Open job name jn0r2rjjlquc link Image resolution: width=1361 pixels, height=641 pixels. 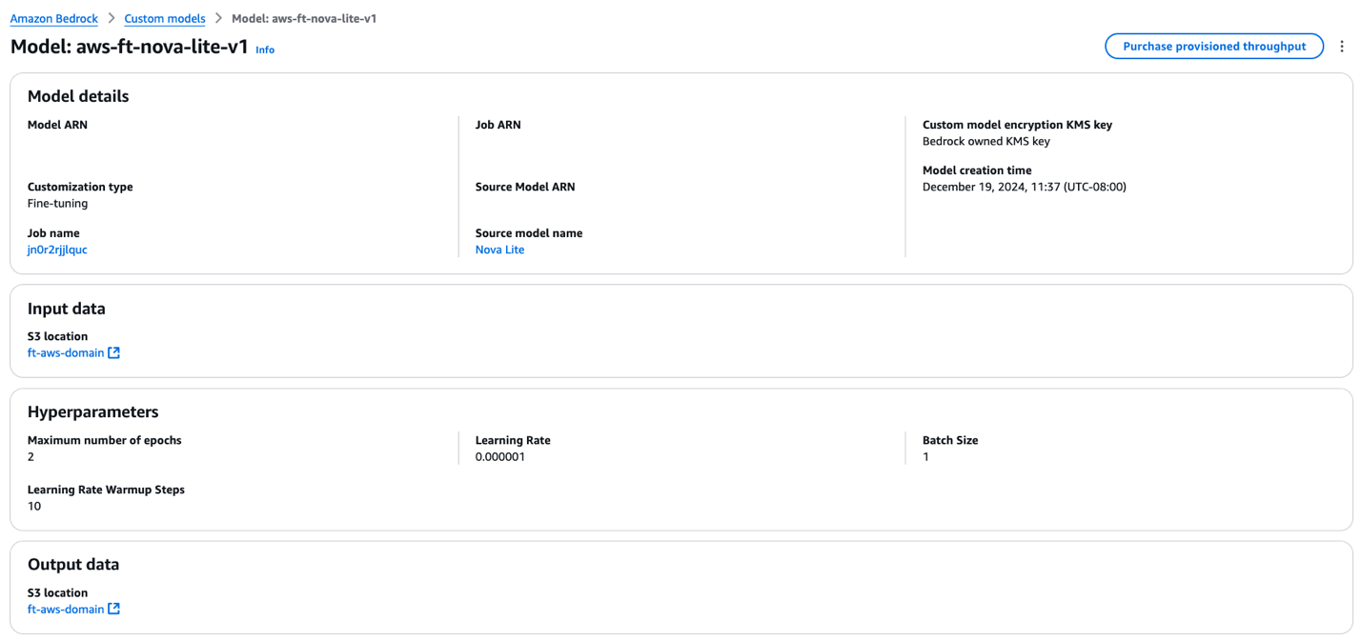pyautogui.click(x=57, y=250)
